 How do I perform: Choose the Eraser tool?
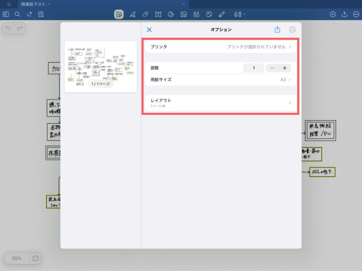pyautogui.click(x=145, y=14)
